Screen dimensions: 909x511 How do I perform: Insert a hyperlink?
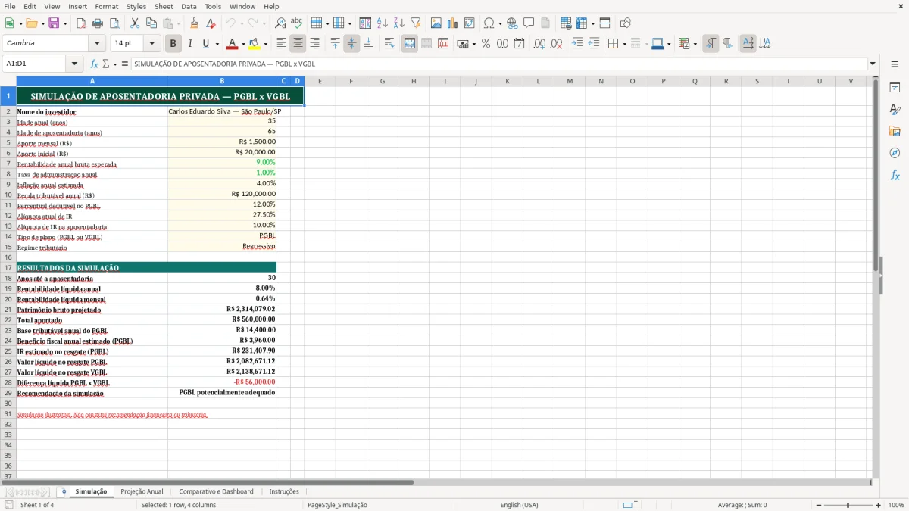click(512, 23)
